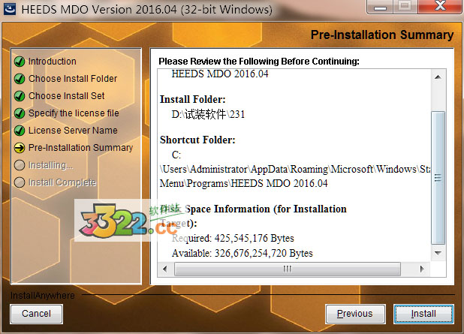
Task: Close the installer window
Action: click(x=440, y=7)
